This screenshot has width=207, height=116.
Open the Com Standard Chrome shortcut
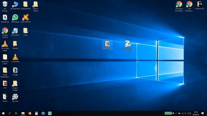point(189,6)
